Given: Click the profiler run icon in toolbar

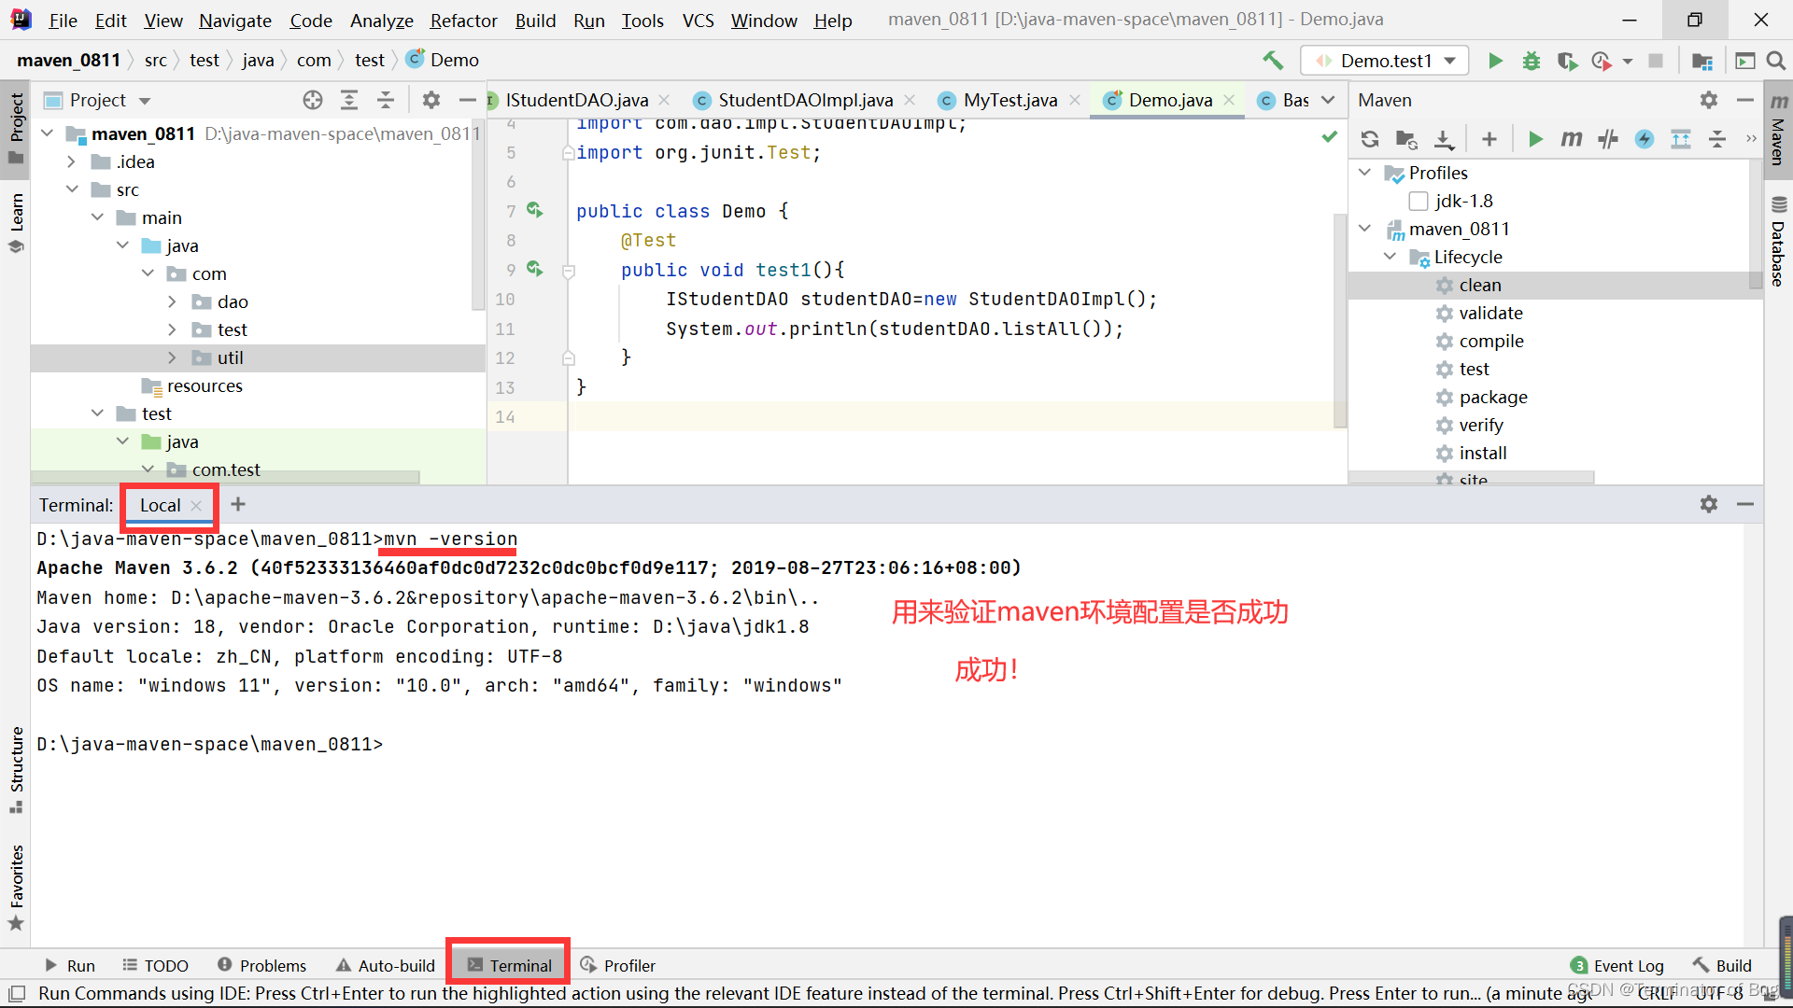Looking at the screenshot, I should point(1602,61).
